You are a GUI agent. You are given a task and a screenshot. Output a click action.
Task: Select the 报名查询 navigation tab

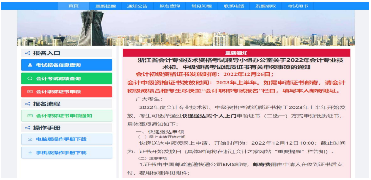[170, 6]
